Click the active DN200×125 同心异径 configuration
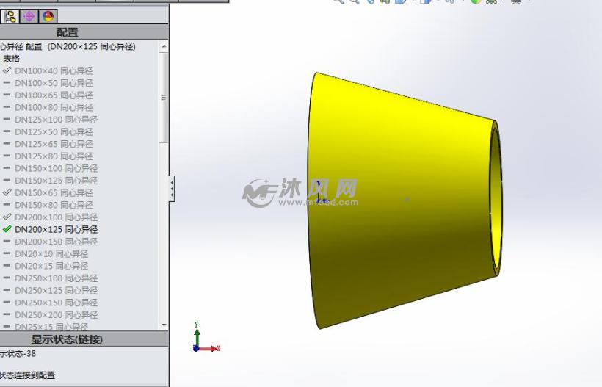Image resolution: width=602 pixels, height=387 pixels. (56, 230)
